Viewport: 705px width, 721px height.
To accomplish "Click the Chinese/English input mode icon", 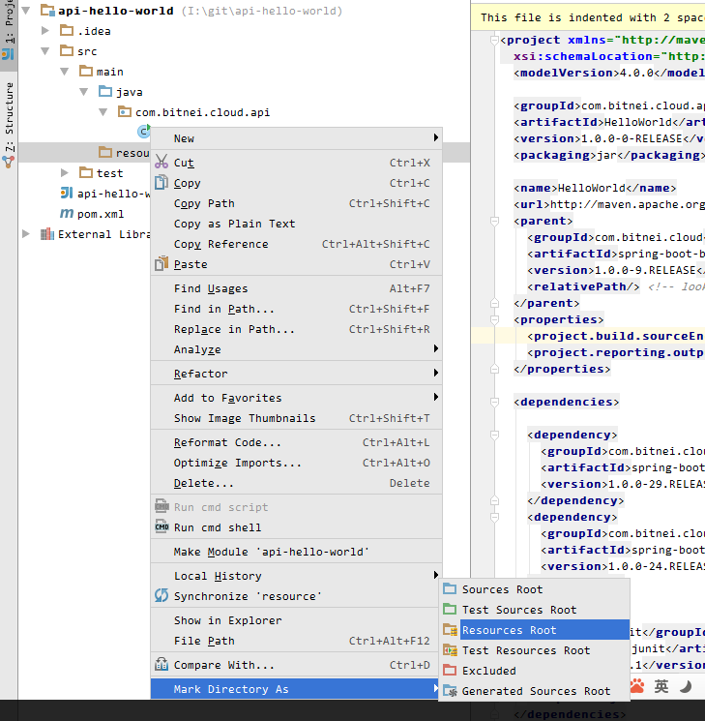I will [661, 686].
